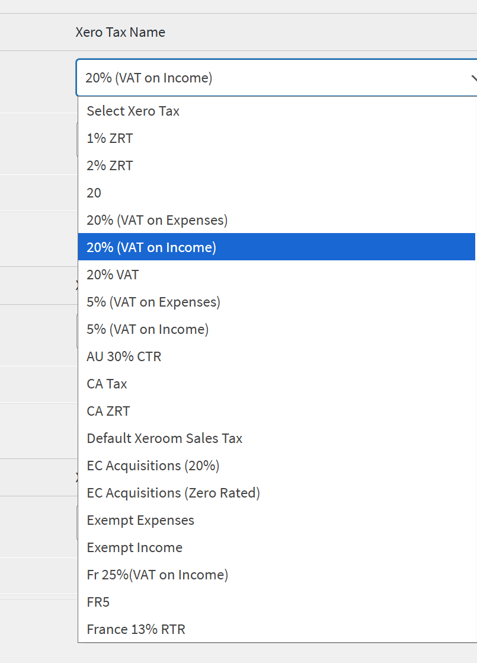Image resolution: width=477 pixels, height=663 pixels.
Task: Choose 5% (VAT on Expenses)
Action: (153, 302)
